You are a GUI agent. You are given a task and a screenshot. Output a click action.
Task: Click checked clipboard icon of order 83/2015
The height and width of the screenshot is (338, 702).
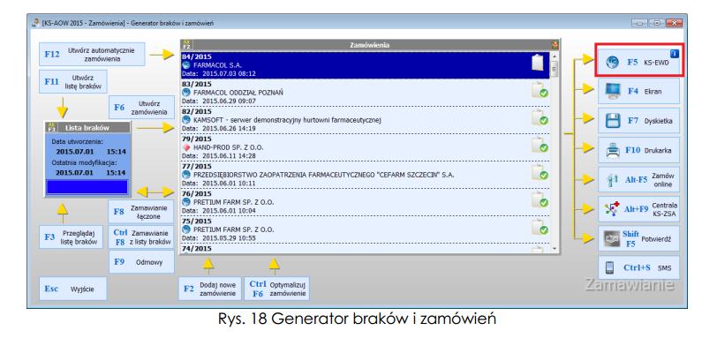pyautogui.click(x=540, y=90)
